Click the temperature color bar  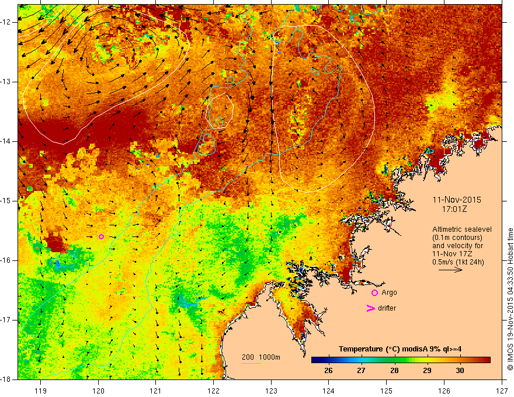401,360
